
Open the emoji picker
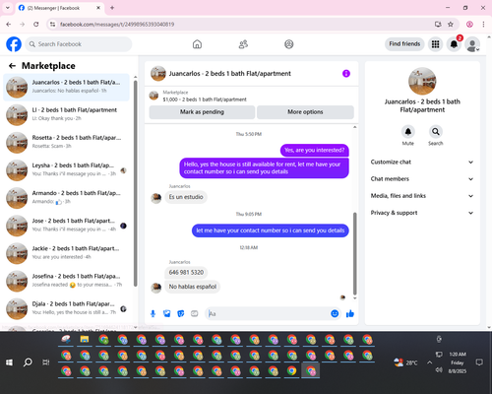(335, 313)
